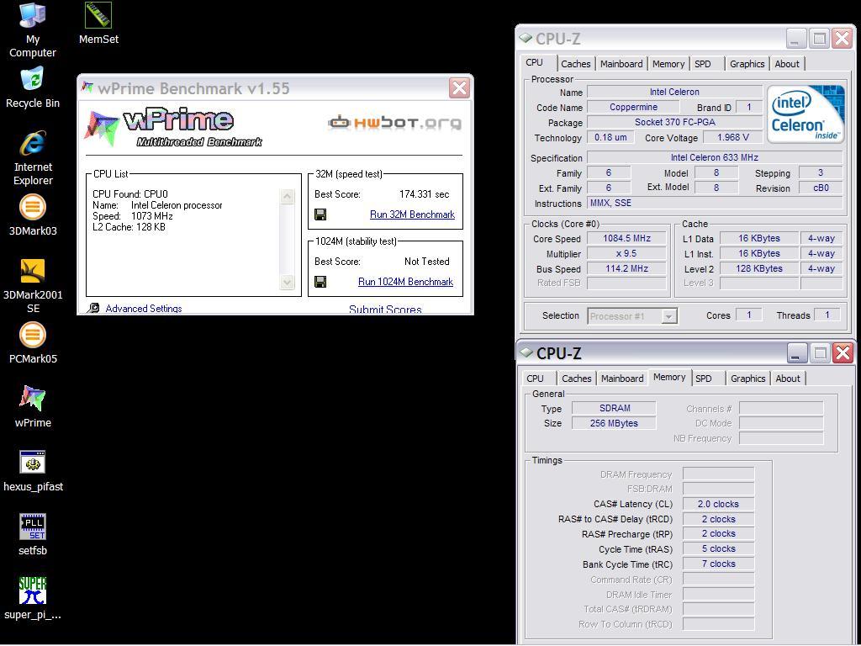861x646 pixels.
Task: Open Advanced Settings in wPrime
Action: click(143, 309)
